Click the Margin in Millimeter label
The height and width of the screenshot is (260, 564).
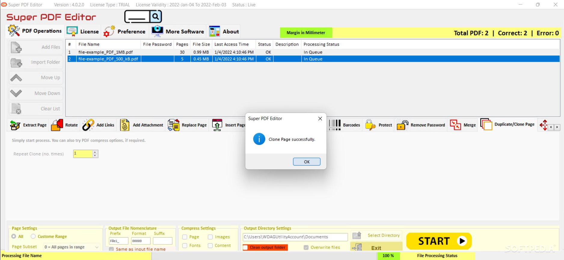306,32
